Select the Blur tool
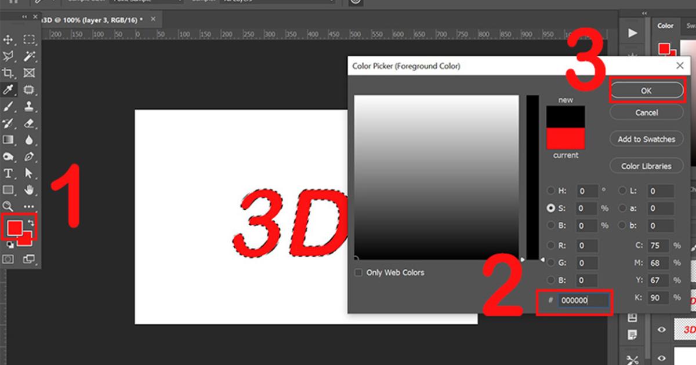This screenshot has width=696, height=365. point(29,140)
